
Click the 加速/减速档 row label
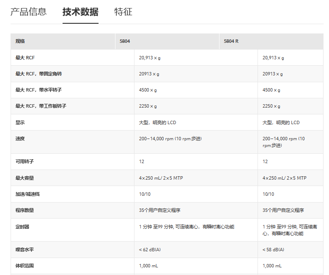(x=27, y=194)
